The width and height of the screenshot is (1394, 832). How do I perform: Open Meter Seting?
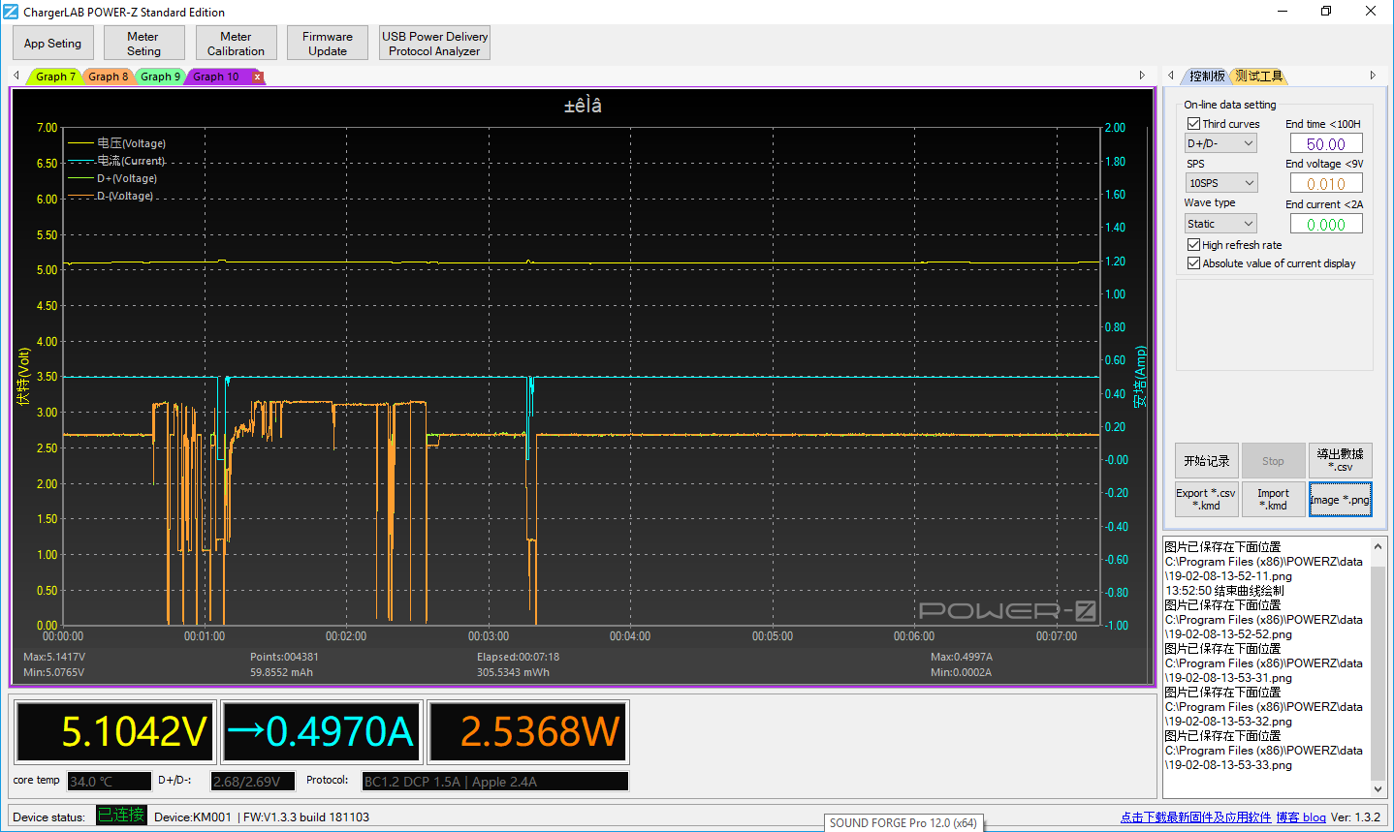tap(143, 44)
